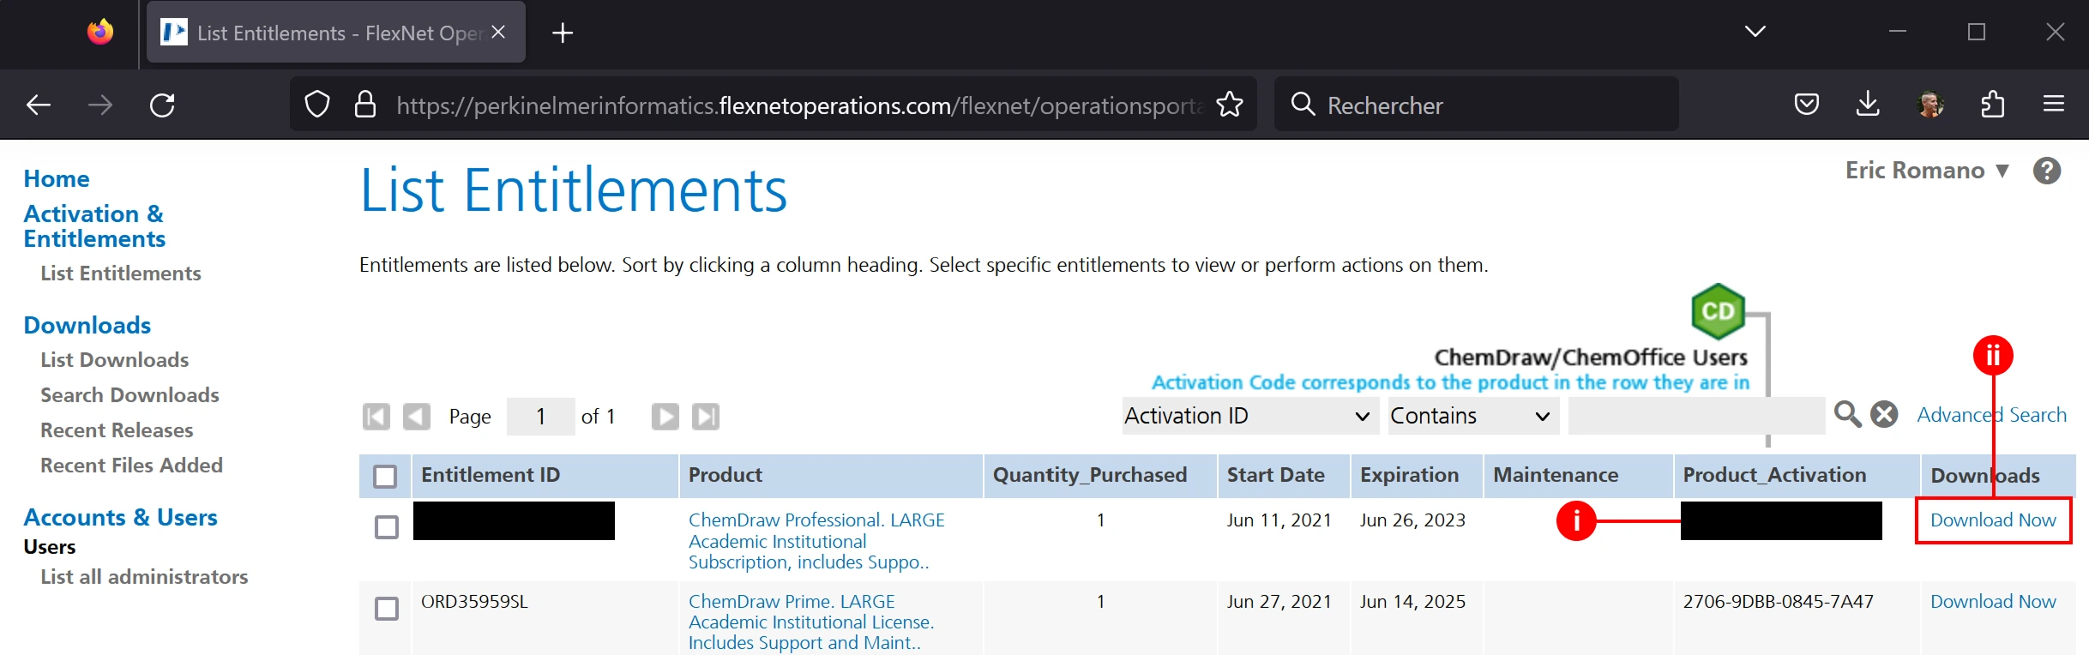Go back to the previous page
Viewport: 2089px width, 655px height.
39,105
